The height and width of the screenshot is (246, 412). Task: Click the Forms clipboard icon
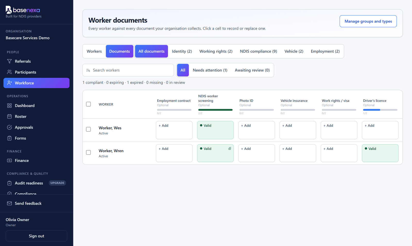(10, 138)
